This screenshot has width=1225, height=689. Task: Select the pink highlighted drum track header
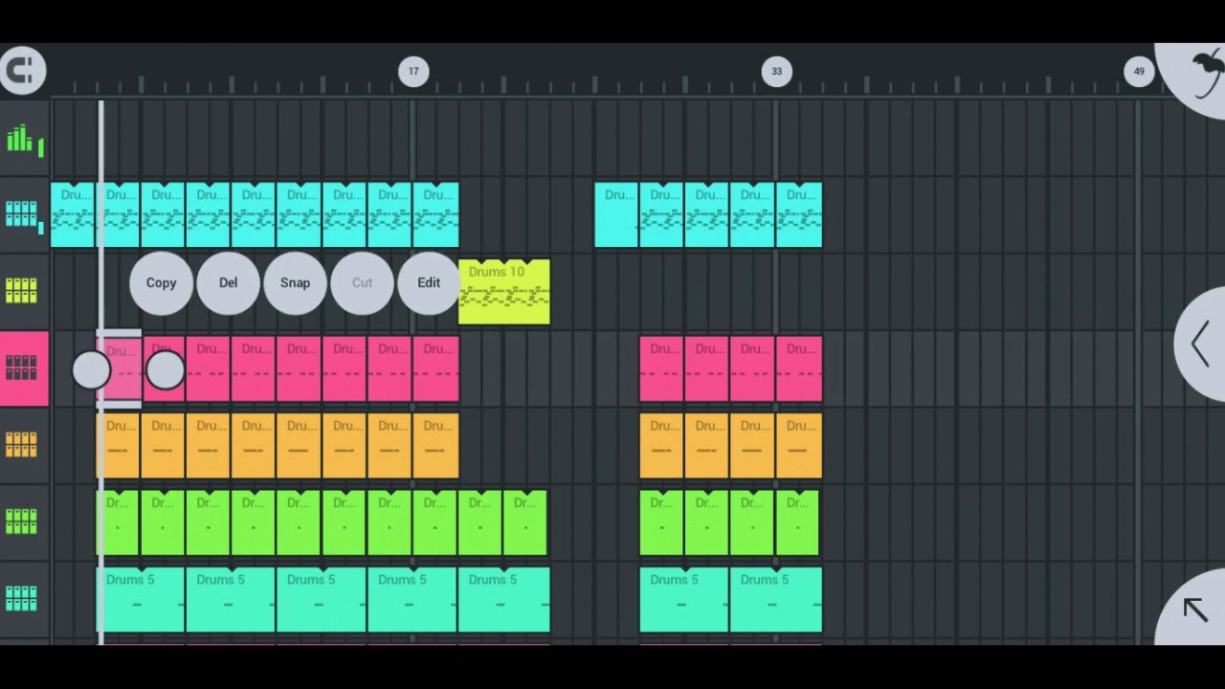point(24,368)
